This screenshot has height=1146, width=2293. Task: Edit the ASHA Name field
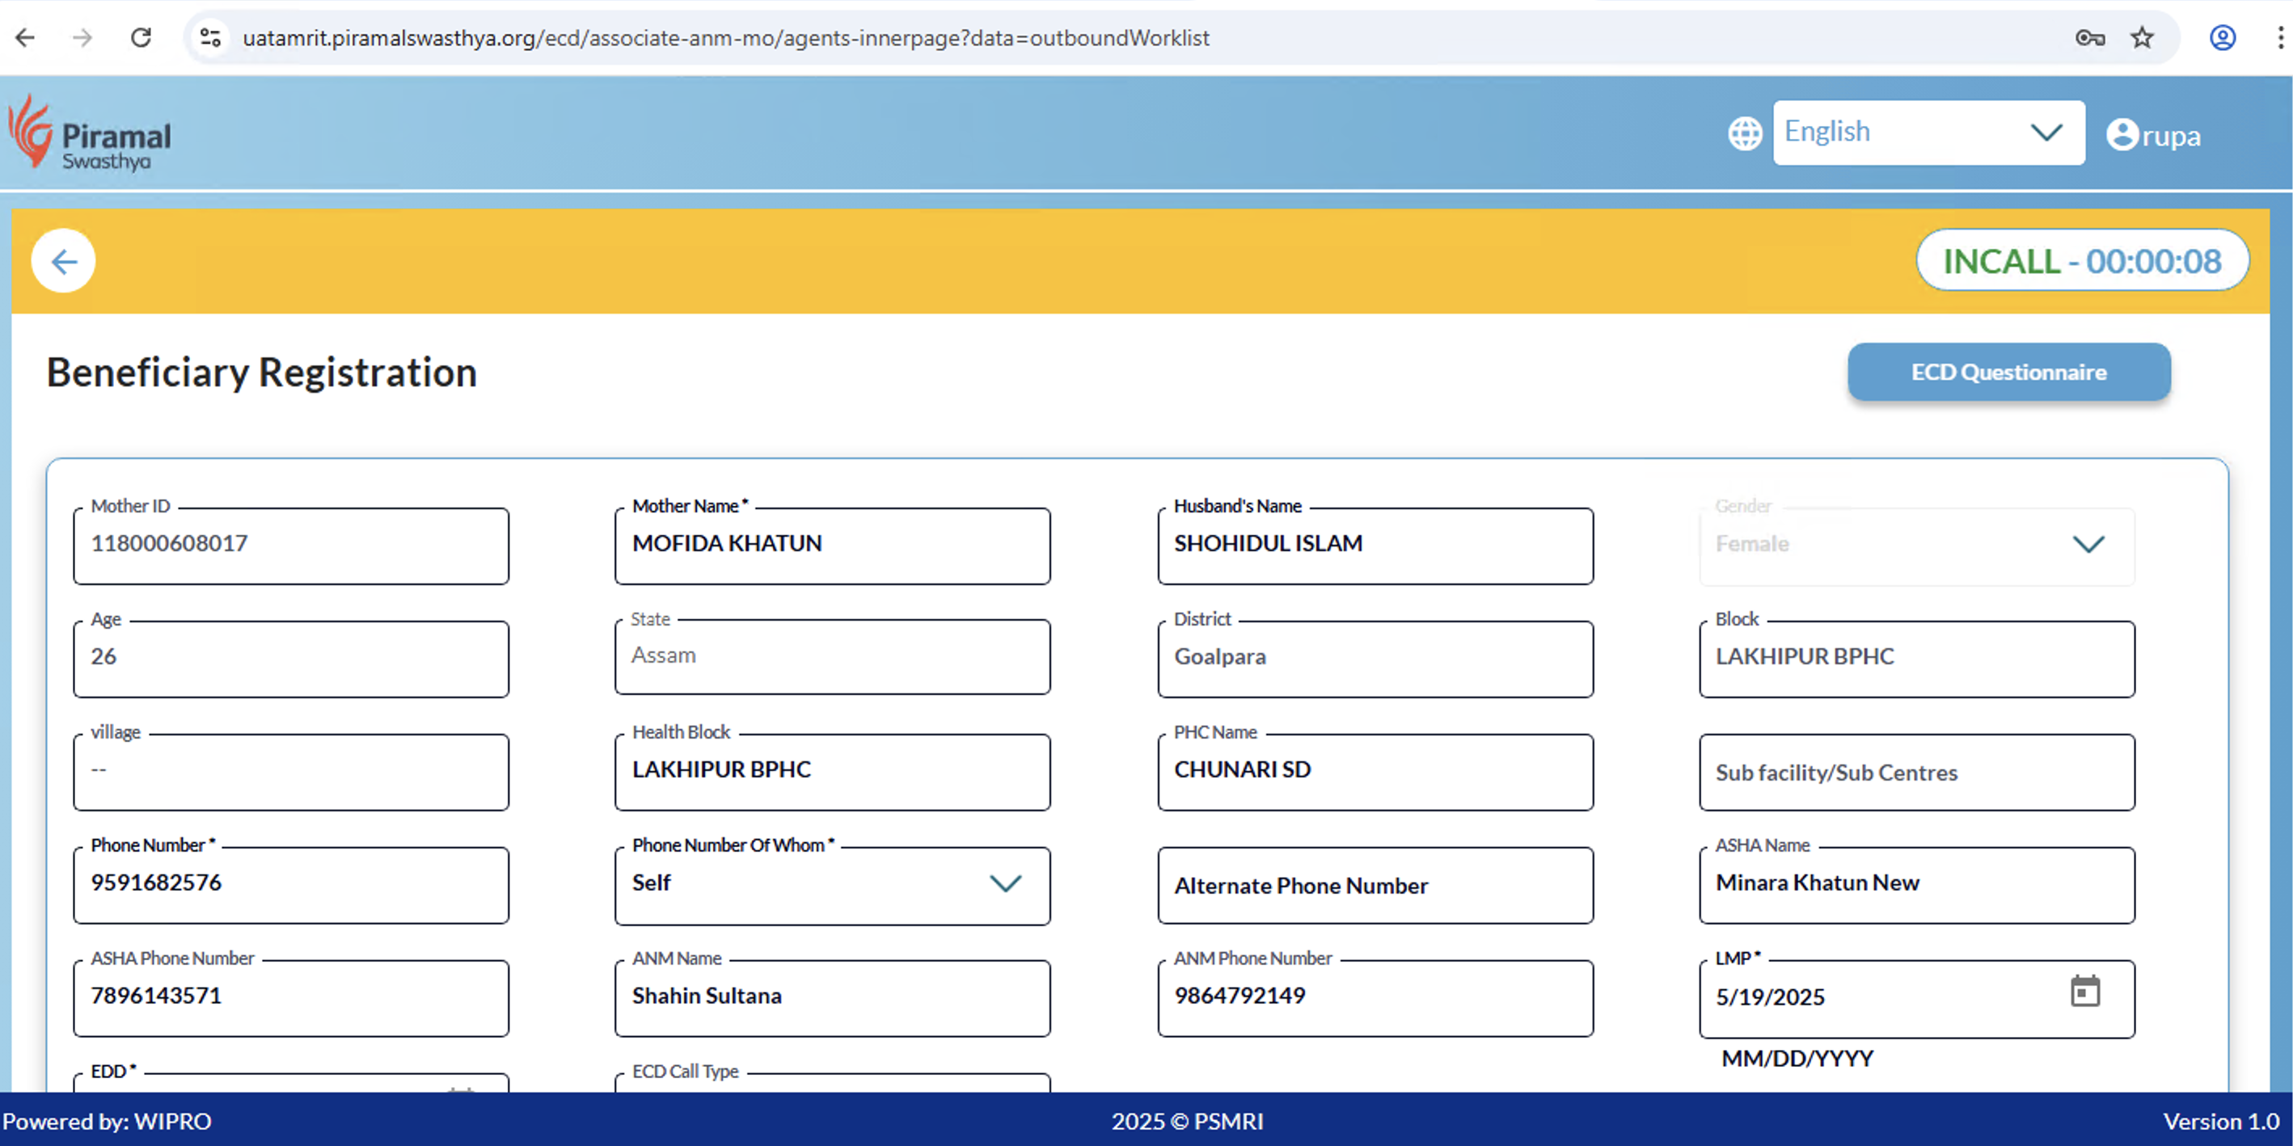point(1916,884)
